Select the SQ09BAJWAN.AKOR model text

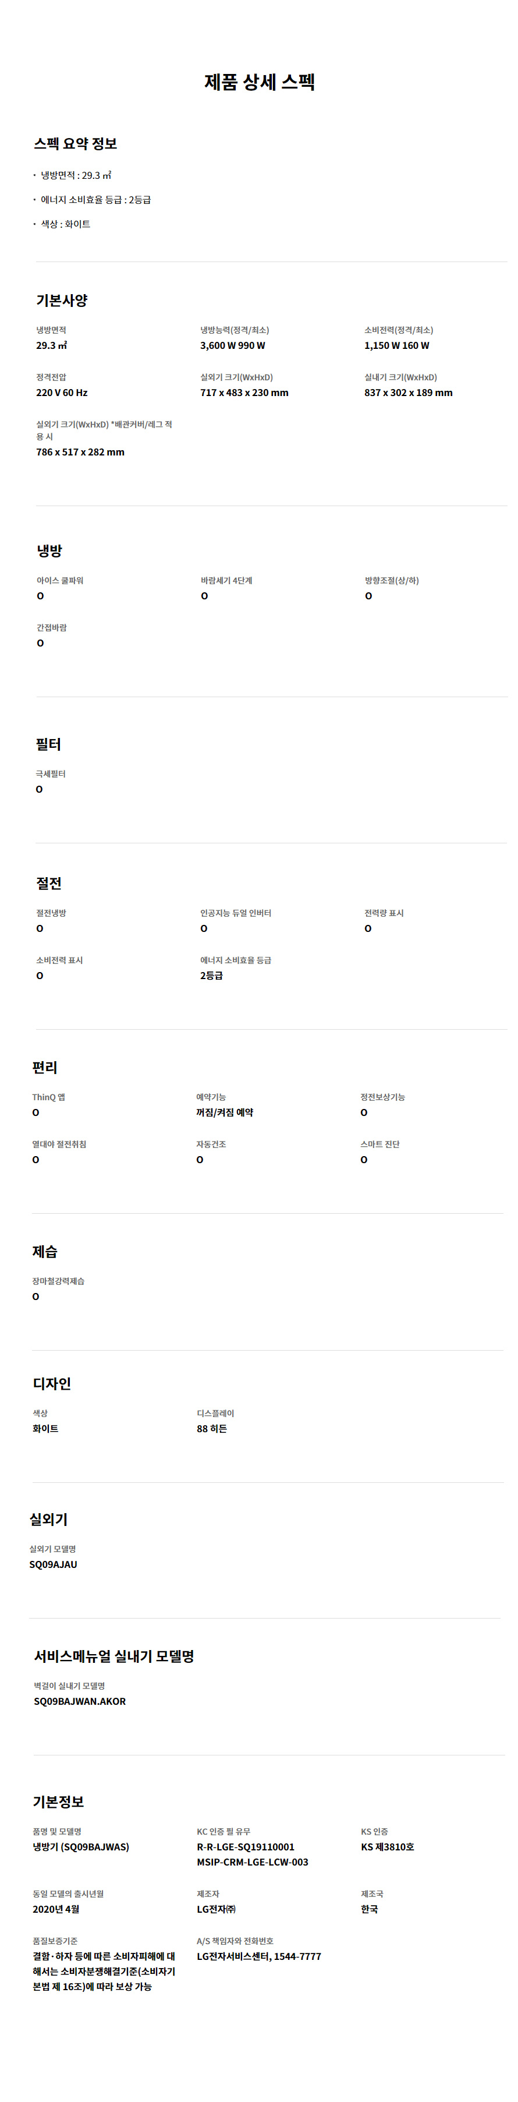point(80,1701)
